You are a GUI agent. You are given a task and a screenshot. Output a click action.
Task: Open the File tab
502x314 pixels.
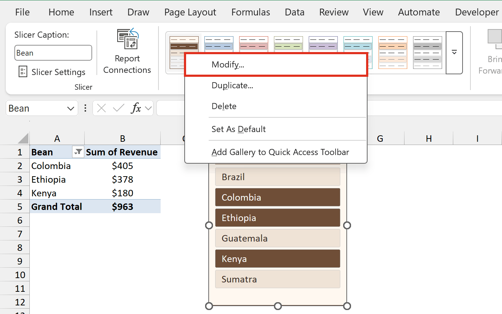click(22, 12)
